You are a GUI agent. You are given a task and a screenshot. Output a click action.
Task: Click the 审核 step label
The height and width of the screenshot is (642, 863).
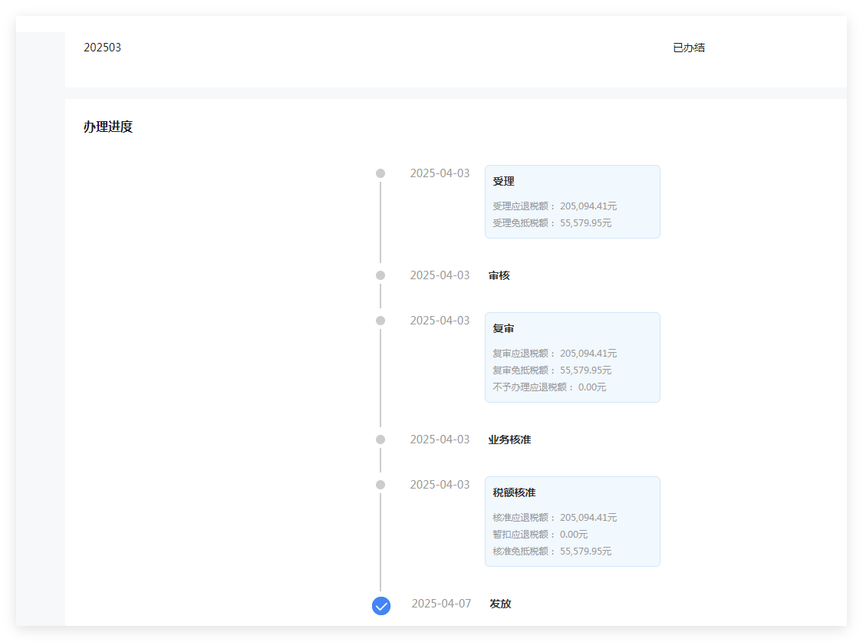[x=499, y=275]
